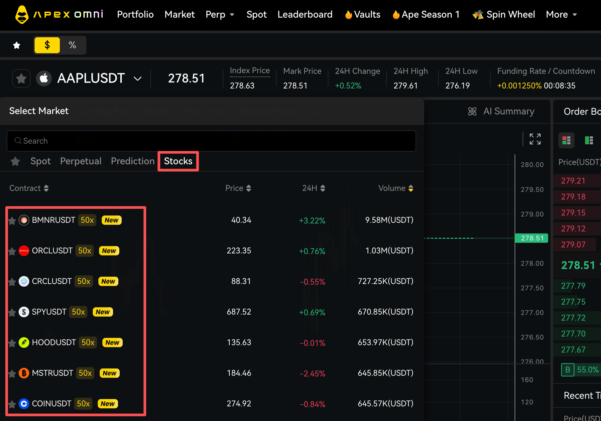601x421 pixels.
Task: Switch to the Perpetual market tab
Action: point(81,161)
